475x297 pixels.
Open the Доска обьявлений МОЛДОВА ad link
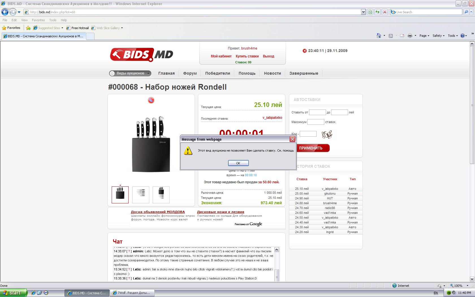click(x=158, y=212)
